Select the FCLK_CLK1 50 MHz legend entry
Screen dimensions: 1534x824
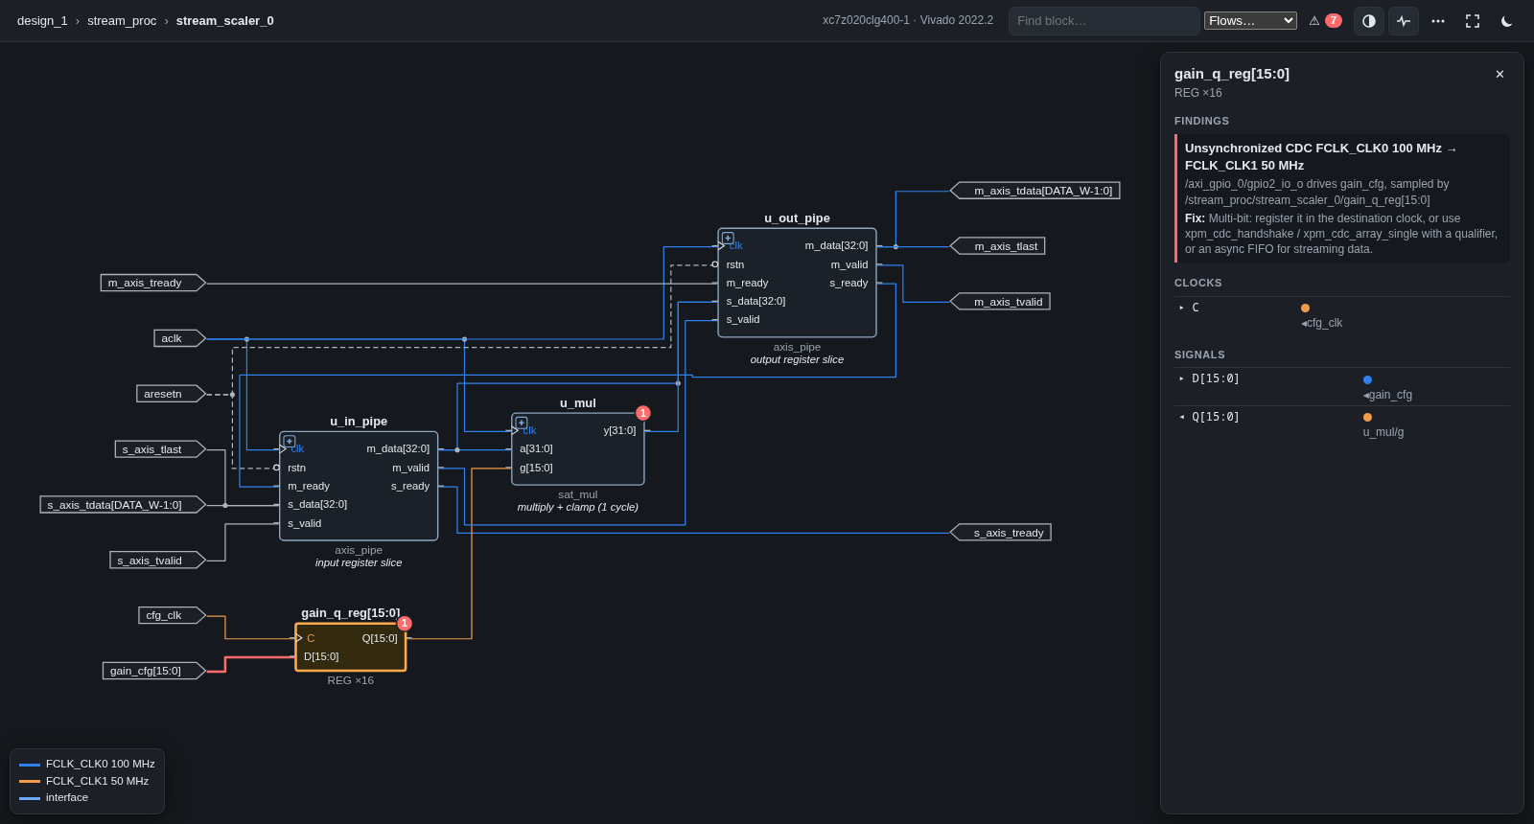pos(84,781)
